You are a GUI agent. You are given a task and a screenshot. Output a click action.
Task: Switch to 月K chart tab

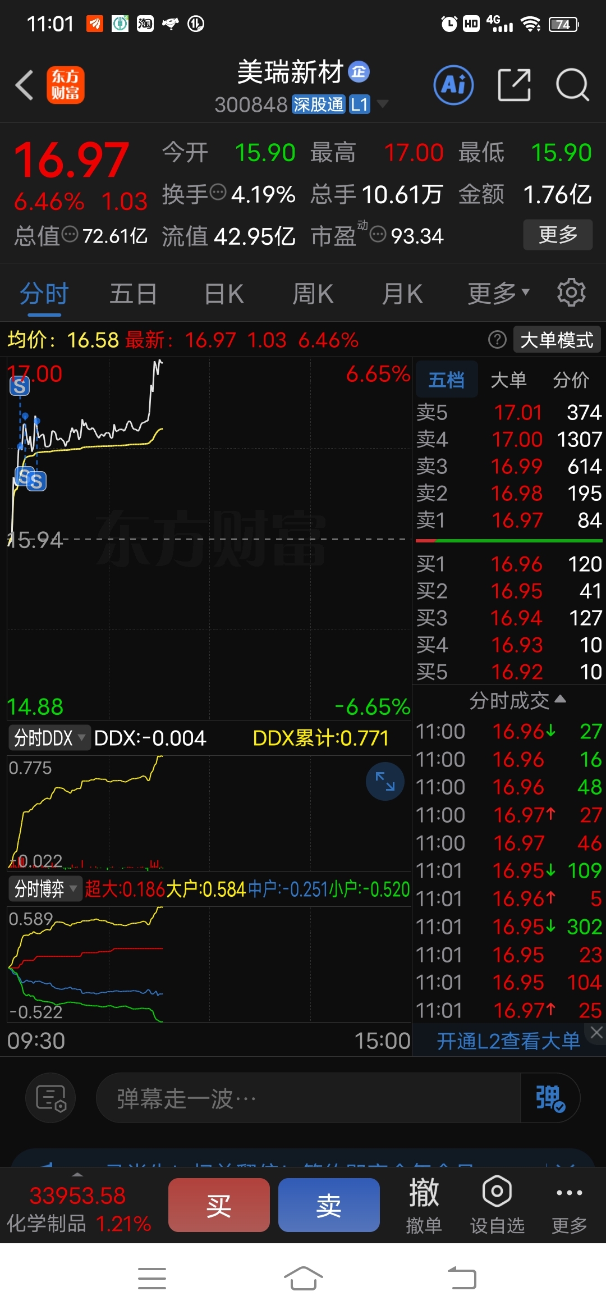pyautogui.click(x=402, y=293)
